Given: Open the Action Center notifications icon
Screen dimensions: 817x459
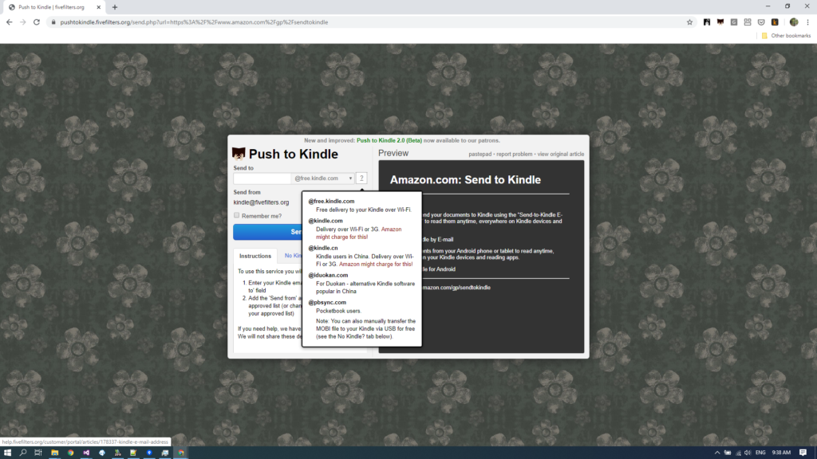Looking at the screenshot, I should [803, 453].
